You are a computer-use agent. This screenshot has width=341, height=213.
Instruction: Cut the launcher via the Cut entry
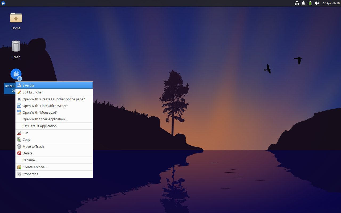tap(54, 133)
